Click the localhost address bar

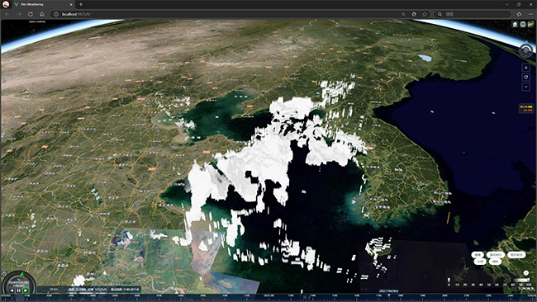[226, 14]
